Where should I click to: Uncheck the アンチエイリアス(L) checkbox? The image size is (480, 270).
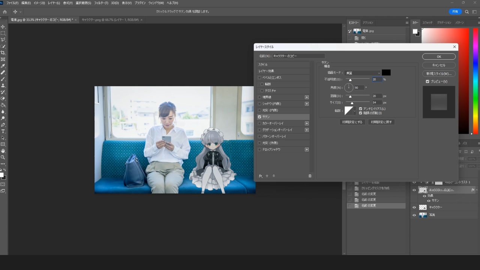pyautogui.click(x=360, y=109)
